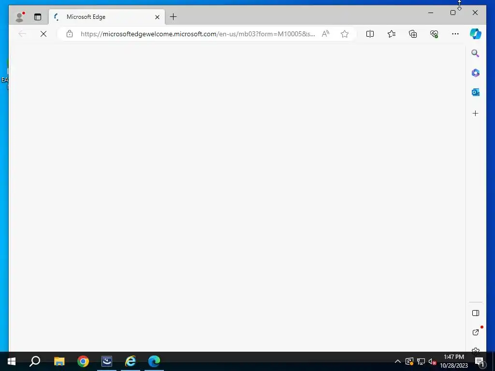Open Windows taskbar search
This screenshot has width=495, height=371.
(x=35, y=361)
